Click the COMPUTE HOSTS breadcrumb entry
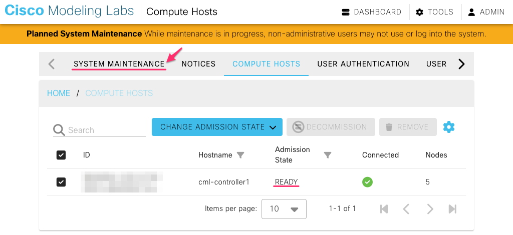Screen dimensions: 513x235 [119, 93]
